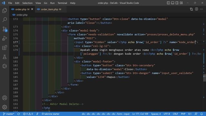
Task: Change indentation via Spaces: 4
Action: (156, 114)
